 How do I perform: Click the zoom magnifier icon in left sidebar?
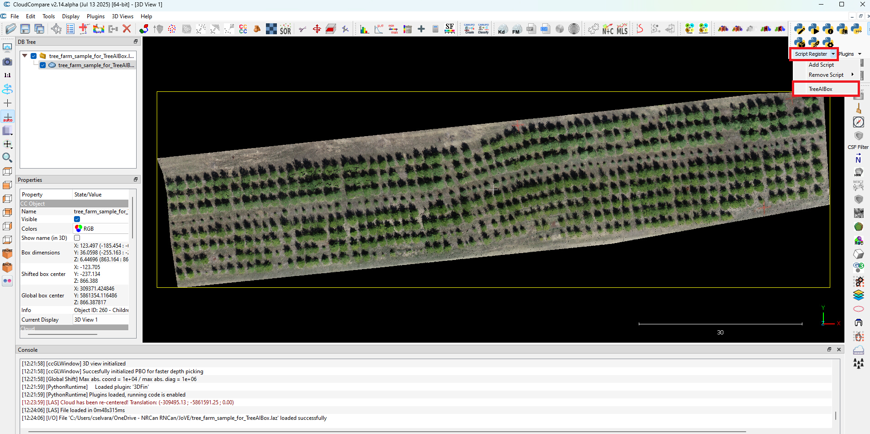coord(7,158)
